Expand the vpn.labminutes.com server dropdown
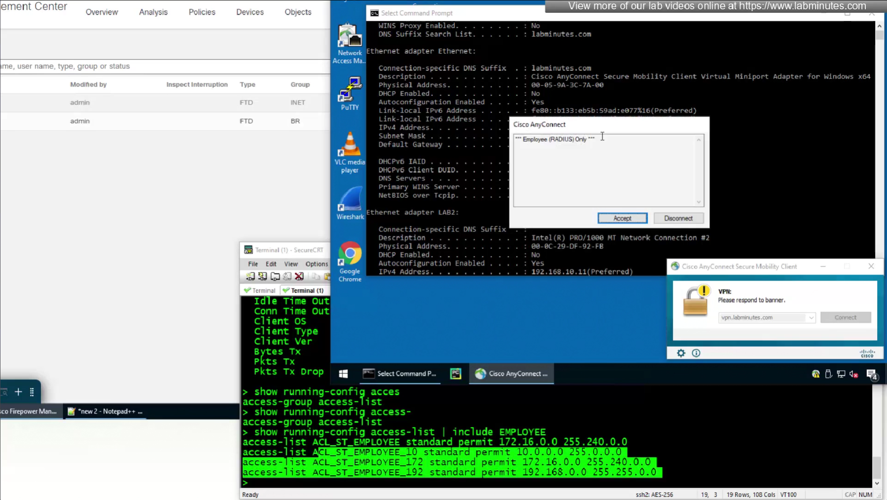 tap(811, 317)
